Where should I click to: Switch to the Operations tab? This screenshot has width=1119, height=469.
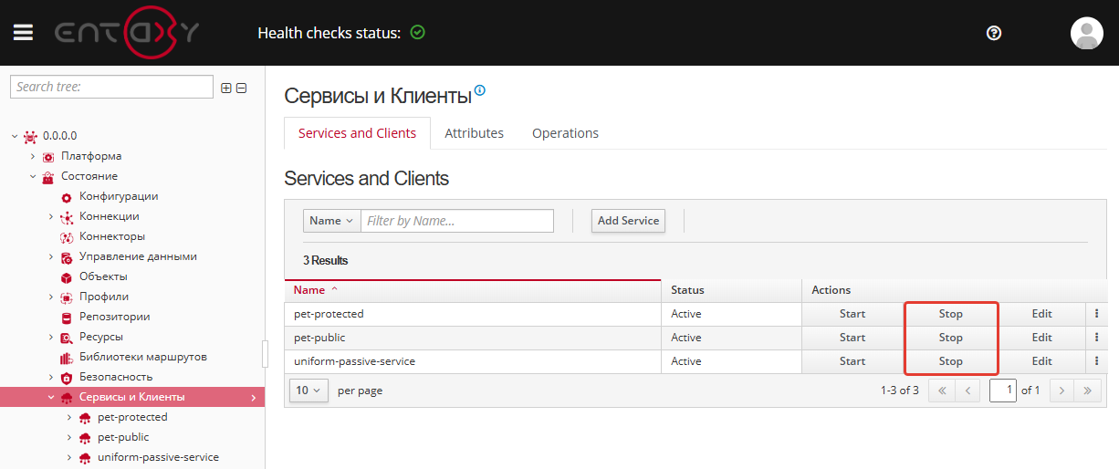[x=565, y=133]
